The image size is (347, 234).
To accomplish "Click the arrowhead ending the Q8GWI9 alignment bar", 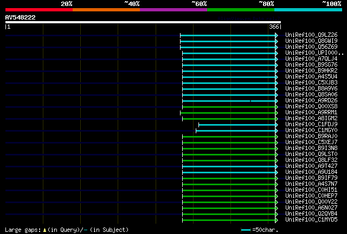I will 277,41.
